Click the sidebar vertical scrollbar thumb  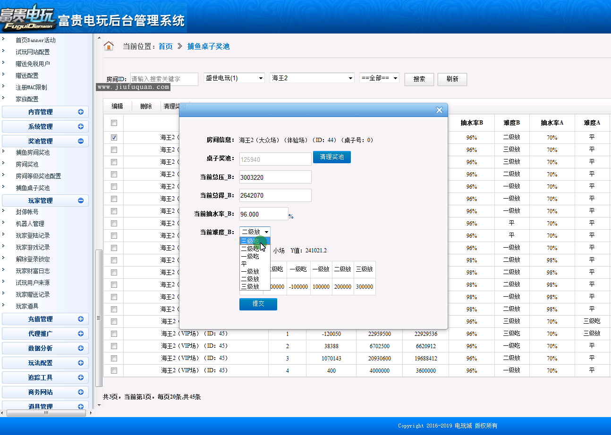(99, 318)
